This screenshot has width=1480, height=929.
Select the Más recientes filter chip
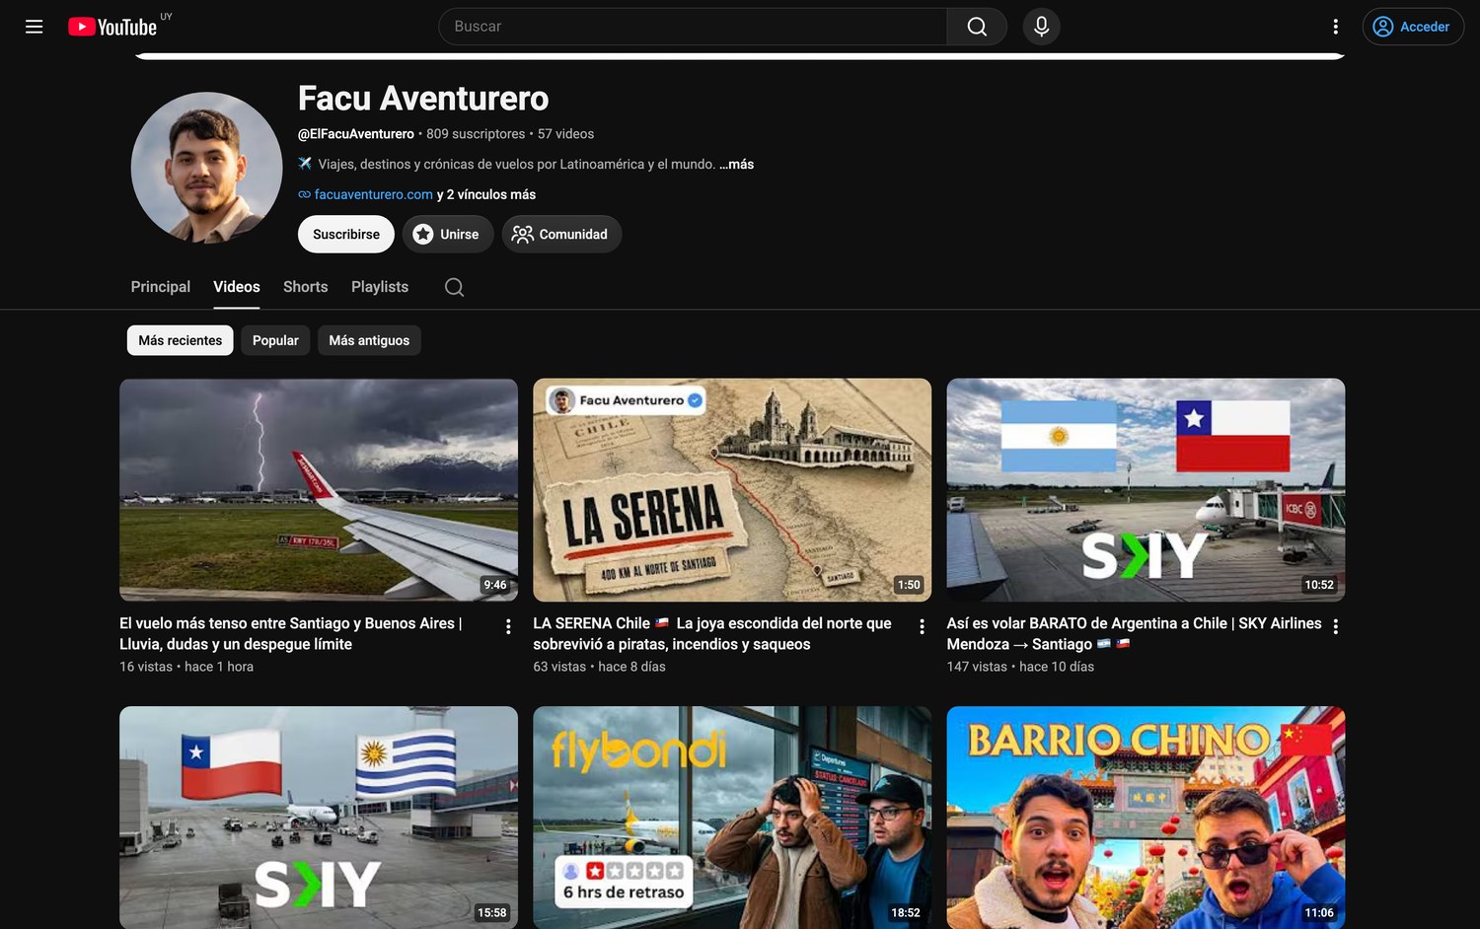[x=181, y=340]
